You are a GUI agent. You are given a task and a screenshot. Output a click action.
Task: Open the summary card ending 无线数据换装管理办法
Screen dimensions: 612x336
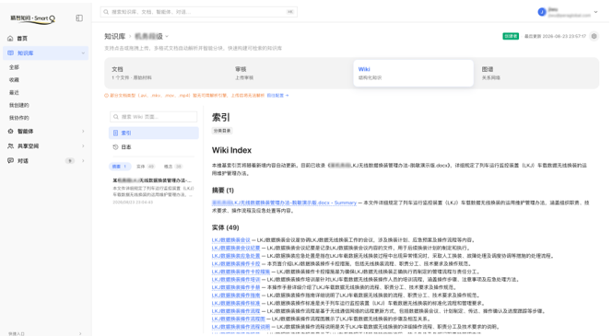pyautogui.click(x=153, y=191)
